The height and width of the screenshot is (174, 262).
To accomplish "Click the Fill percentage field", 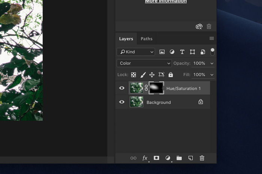I will pyautogui.click(x=199, y=75).
